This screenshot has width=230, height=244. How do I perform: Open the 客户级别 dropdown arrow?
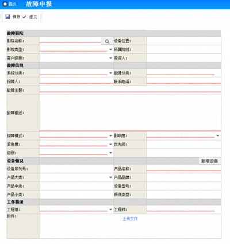click(110, 58)
